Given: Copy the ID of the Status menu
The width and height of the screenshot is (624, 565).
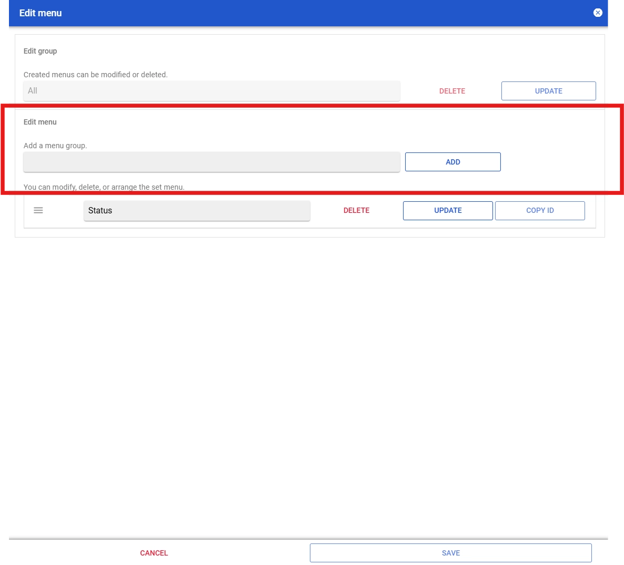Looking at the screenshot, I should pyautogui.click(x=540, y=210).
